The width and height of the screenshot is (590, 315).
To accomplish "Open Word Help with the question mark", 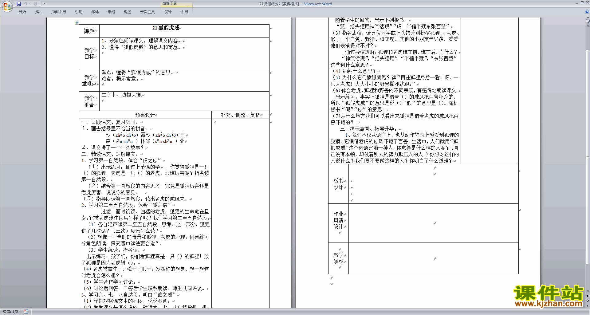I will (x=587, y=12).
